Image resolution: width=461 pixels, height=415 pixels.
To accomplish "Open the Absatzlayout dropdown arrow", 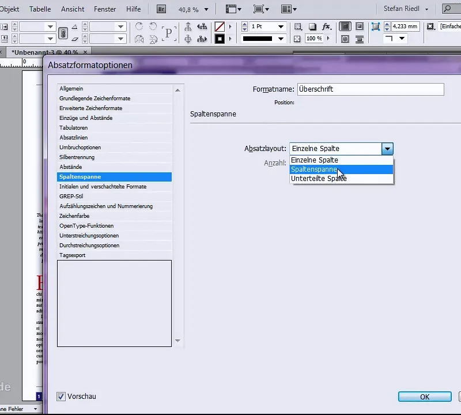I will [387, 149].
